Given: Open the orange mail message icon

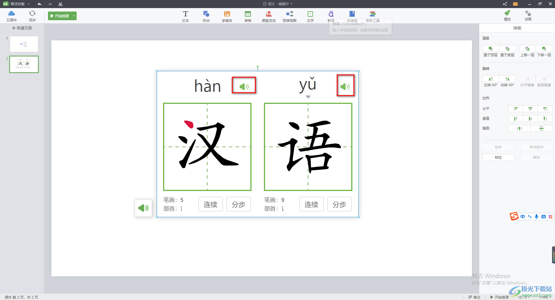Looking at the screenshot, I should 515,4.
